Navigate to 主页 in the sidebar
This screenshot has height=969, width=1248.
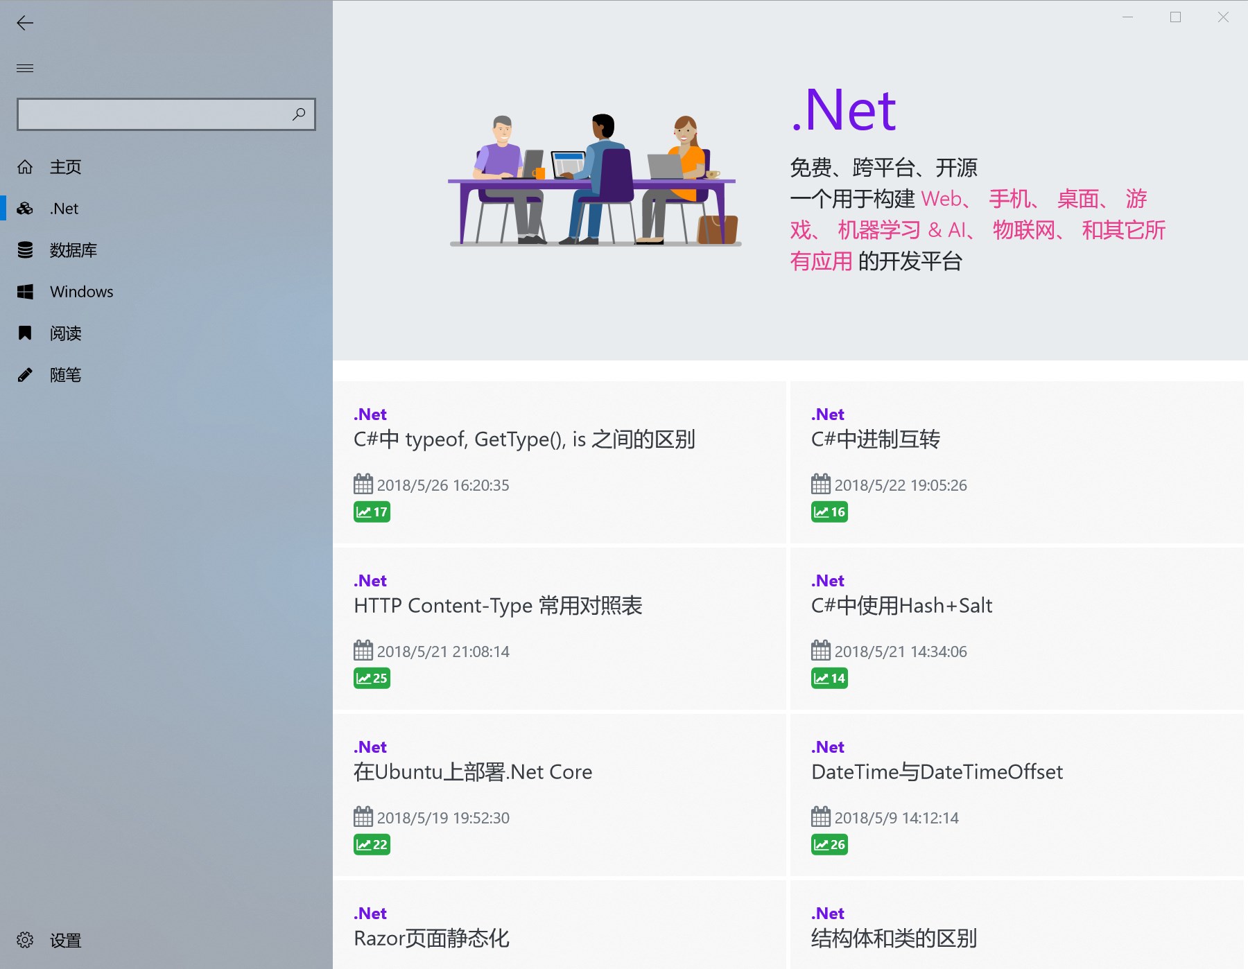tap(166, 167)
